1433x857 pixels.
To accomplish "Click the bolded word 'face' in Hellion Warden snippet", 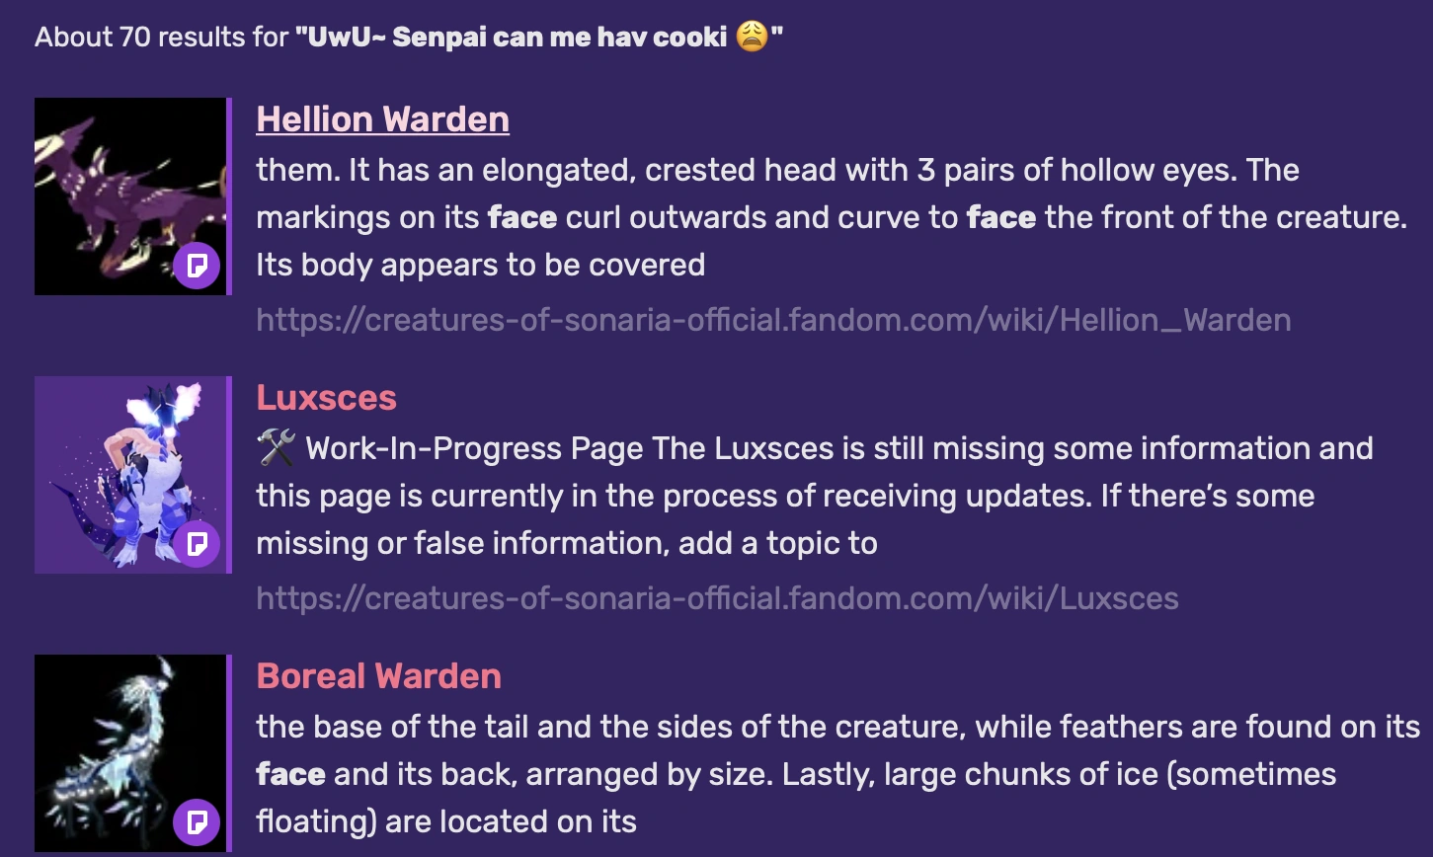I will [522, 217].
